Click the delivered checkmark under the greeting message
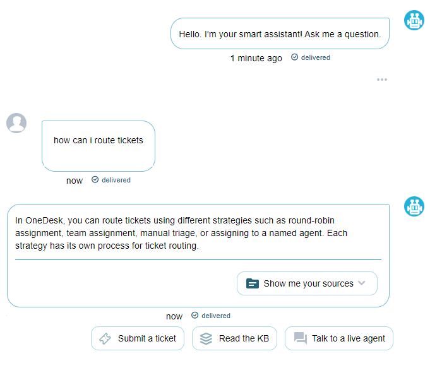The image size is (430, 368). tap(294, 57)
